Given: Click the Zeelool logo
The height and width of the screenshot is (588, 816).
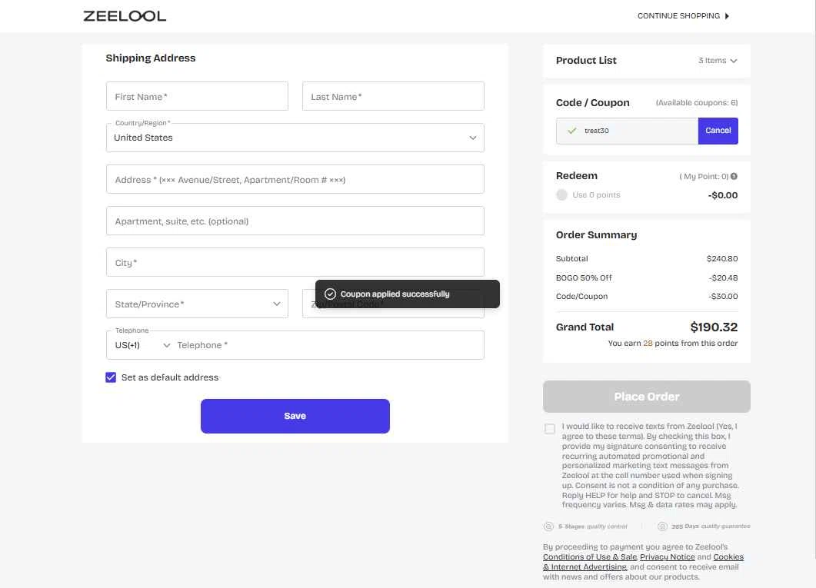Looking at the screenshot, I should pyautogui.click(x=125, y=15).
